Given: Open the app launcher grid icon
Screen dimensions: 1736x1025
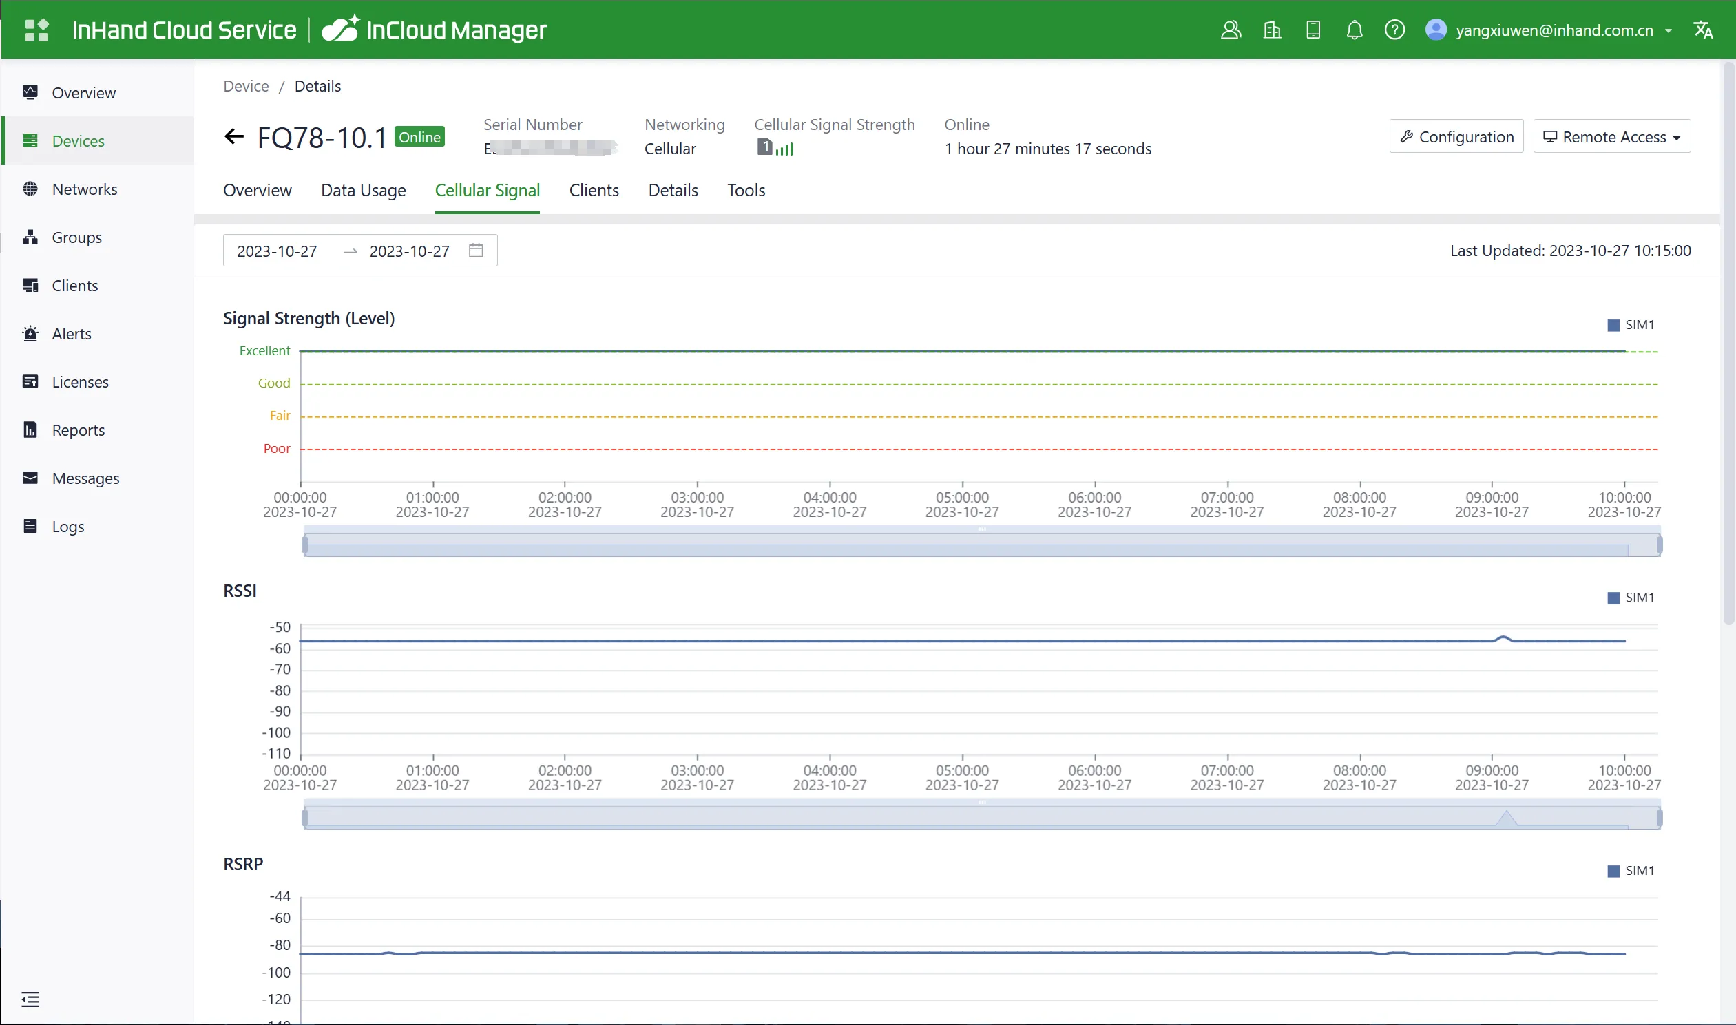Looking at the screenshot, I should click(x=36, y=30).
